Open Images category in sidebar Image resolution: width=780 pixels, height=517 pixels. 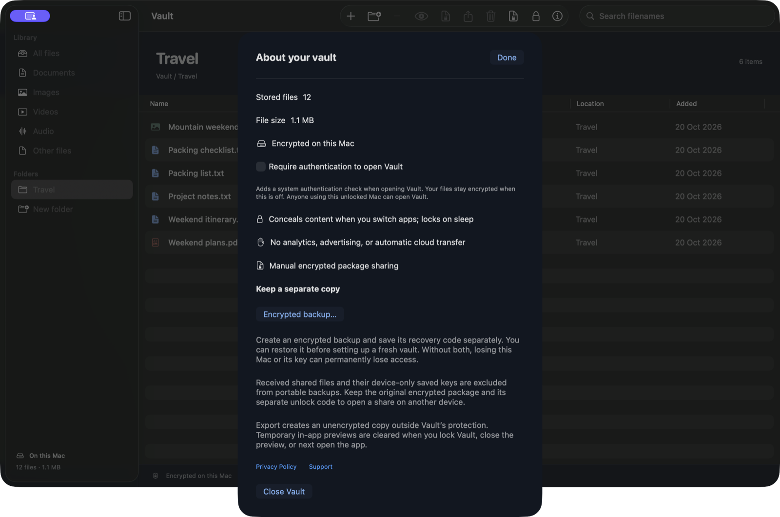click(x=72, y=92)
